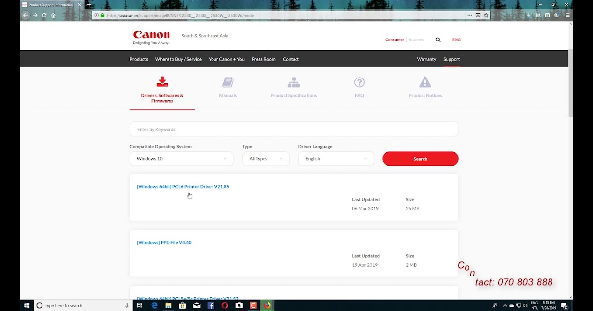Expand Compatible Operating System dropdown (Windows 10)
The height and width of the screenshot is (311, 593).
coord(181,159)
